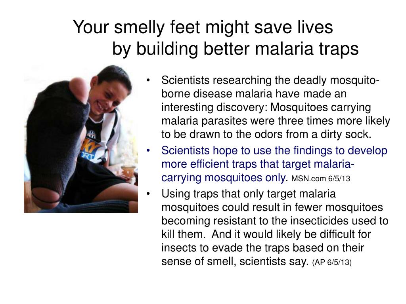
Task: Click the third bullet point marker
Action: tap(148, 194)
